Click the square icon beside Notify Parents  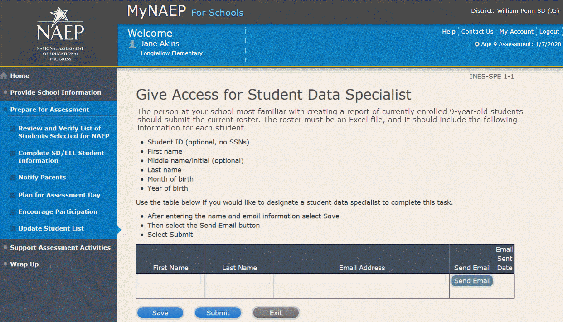(x=13, y=178)
